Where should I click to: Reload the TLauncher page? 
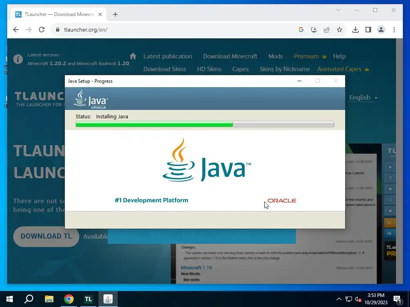(x=42, y=30)
